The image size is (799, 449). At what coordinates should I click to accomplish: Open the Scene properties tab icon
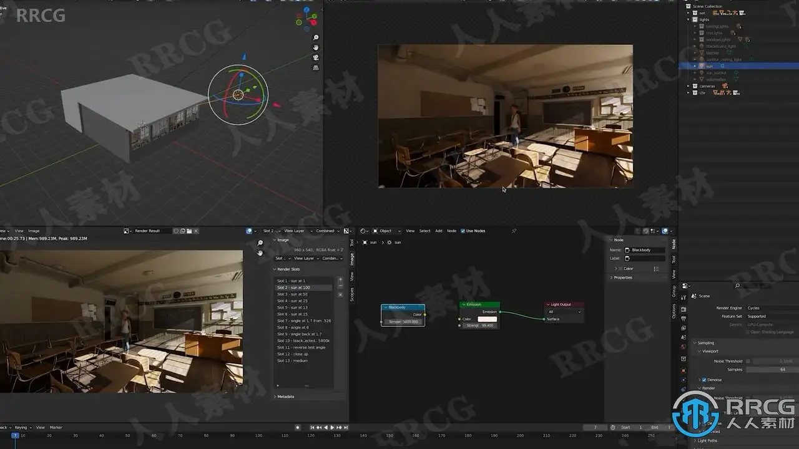coord(684,337)
